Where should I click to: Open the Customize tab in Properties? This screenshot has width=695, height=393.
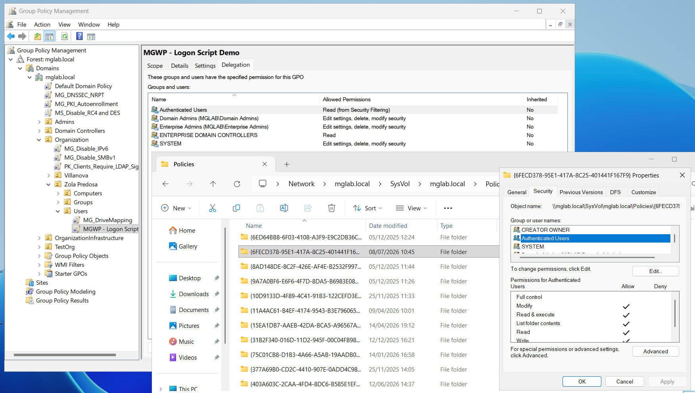[x=643, y=192]
